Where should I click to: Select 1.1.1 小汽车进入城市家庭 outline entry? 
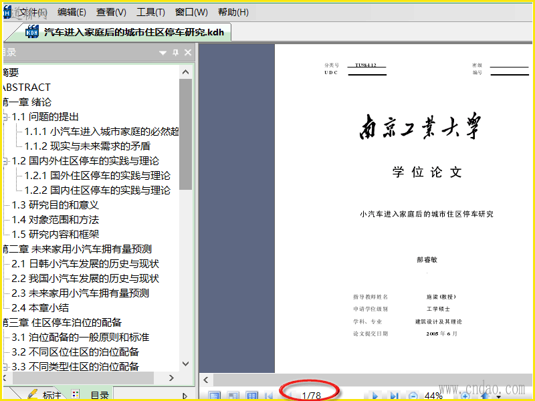click(x=102, y=132)
